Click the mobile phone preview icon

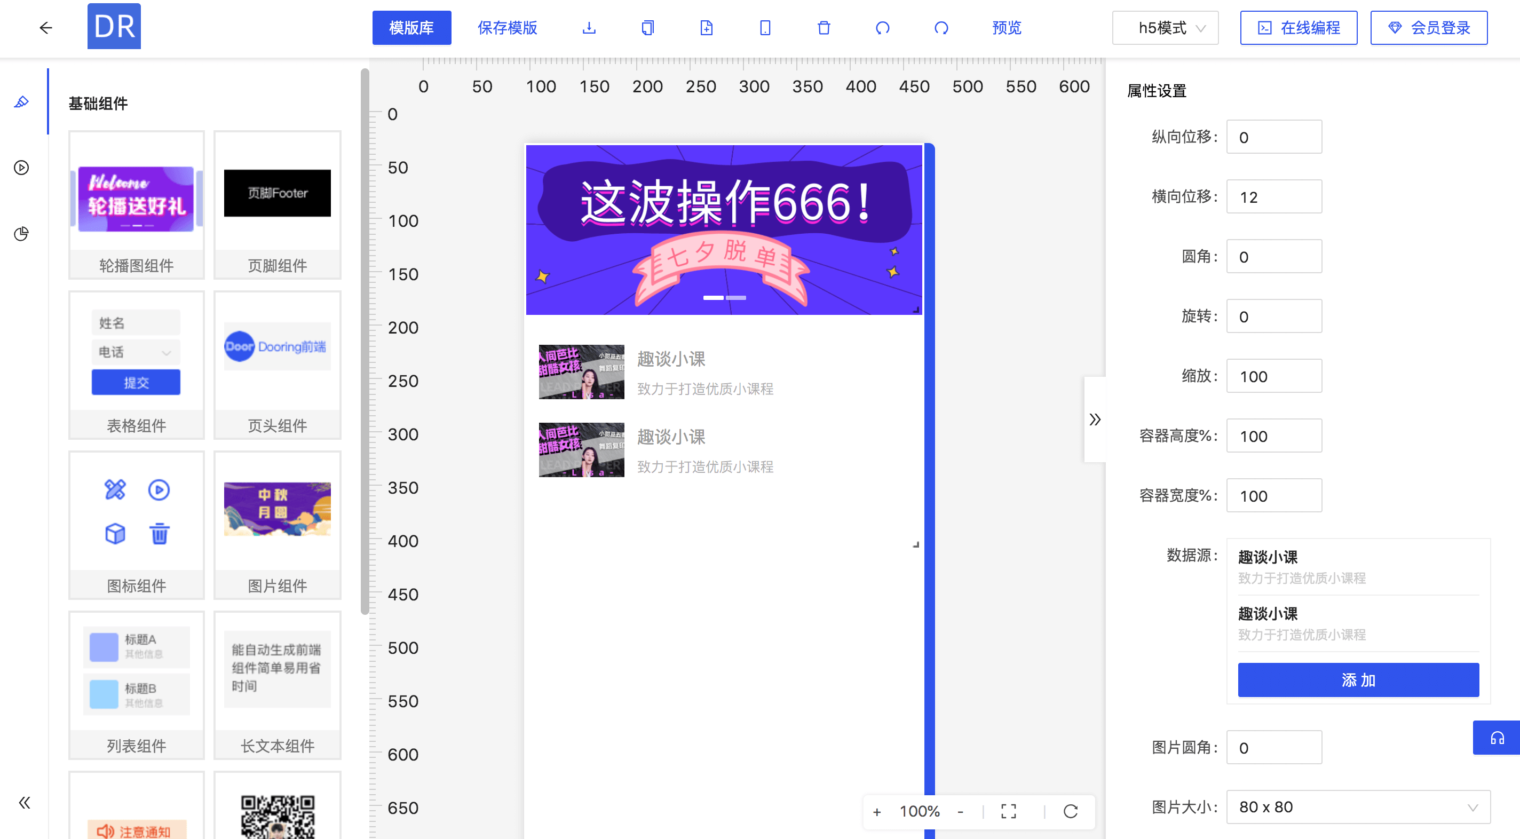coord(765,28)
